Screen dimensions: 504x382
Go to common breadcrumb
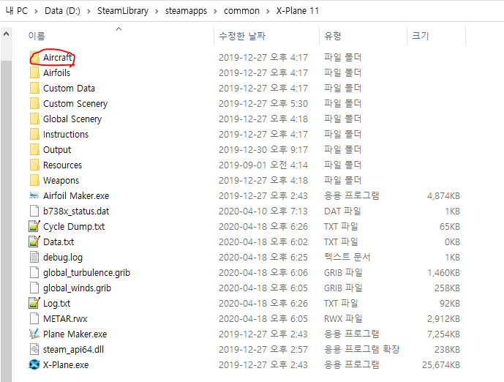(241, 11)
